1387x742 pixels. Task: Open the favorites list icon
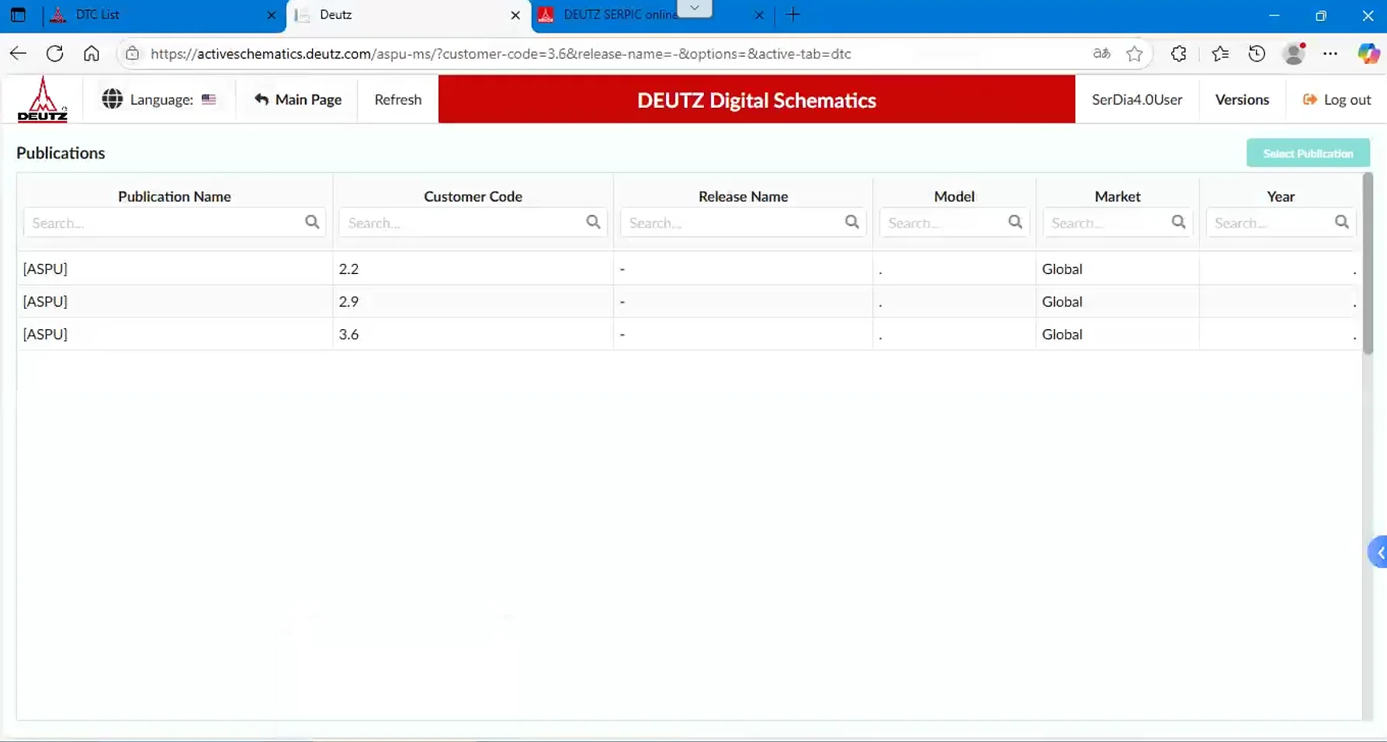1220,54
